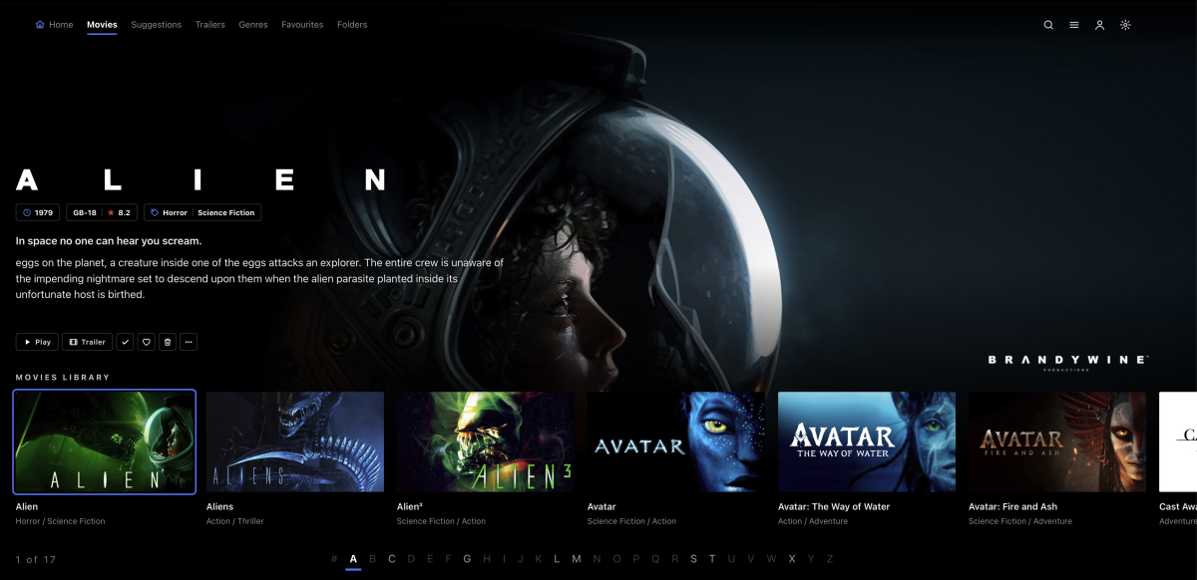Click the 'Action / Adventure' text under Way of Water
1197x580 pixels.
(813, 521)
